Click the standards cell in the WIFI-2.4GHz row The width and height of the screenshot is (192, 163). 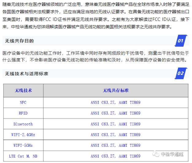tap(116, 135)
